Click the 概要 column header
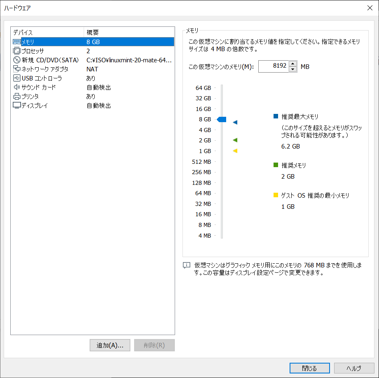The image size is (379, 378). click(129, 32)
